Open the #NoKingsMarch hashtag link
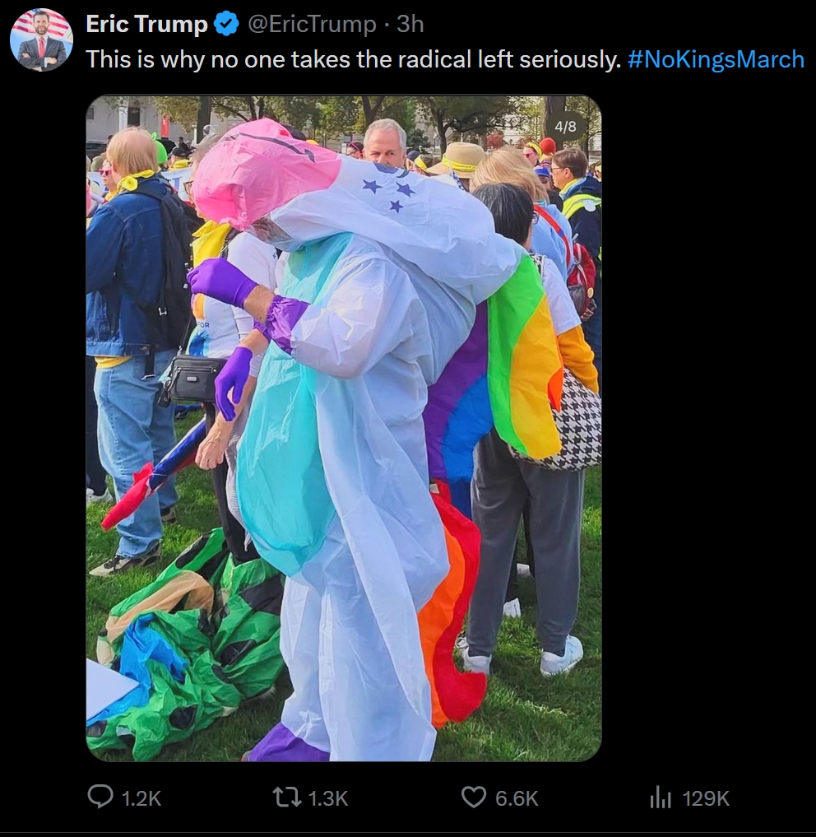This screenshot has height=837, width=816. tap(716, 59)
